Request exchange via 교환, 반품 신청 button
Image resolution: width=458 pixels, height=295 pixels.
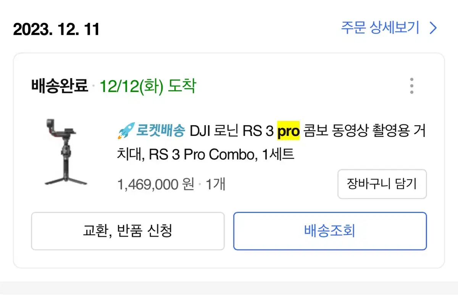pyautogui.click(x=127, y=231)
